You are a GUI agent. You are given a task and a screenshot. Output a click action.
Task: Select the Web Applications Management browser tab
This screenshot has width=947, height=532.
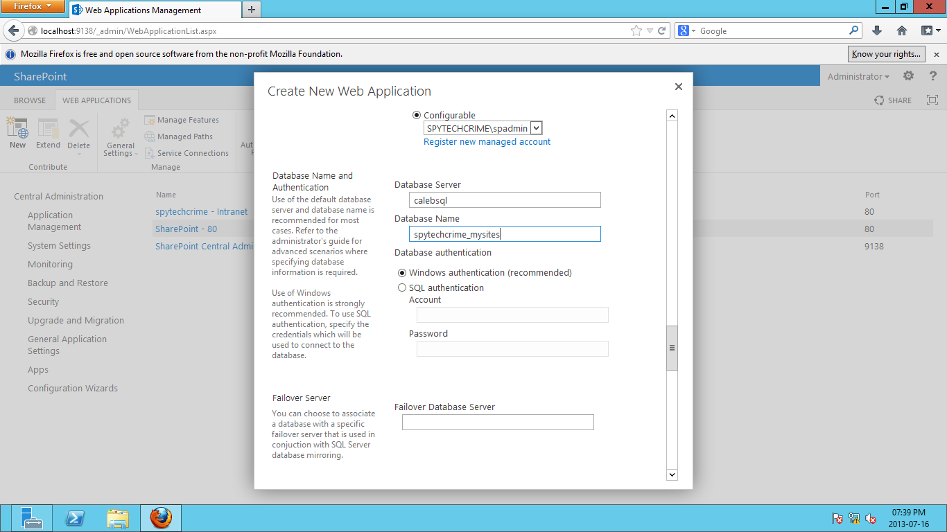pos(154,10)
